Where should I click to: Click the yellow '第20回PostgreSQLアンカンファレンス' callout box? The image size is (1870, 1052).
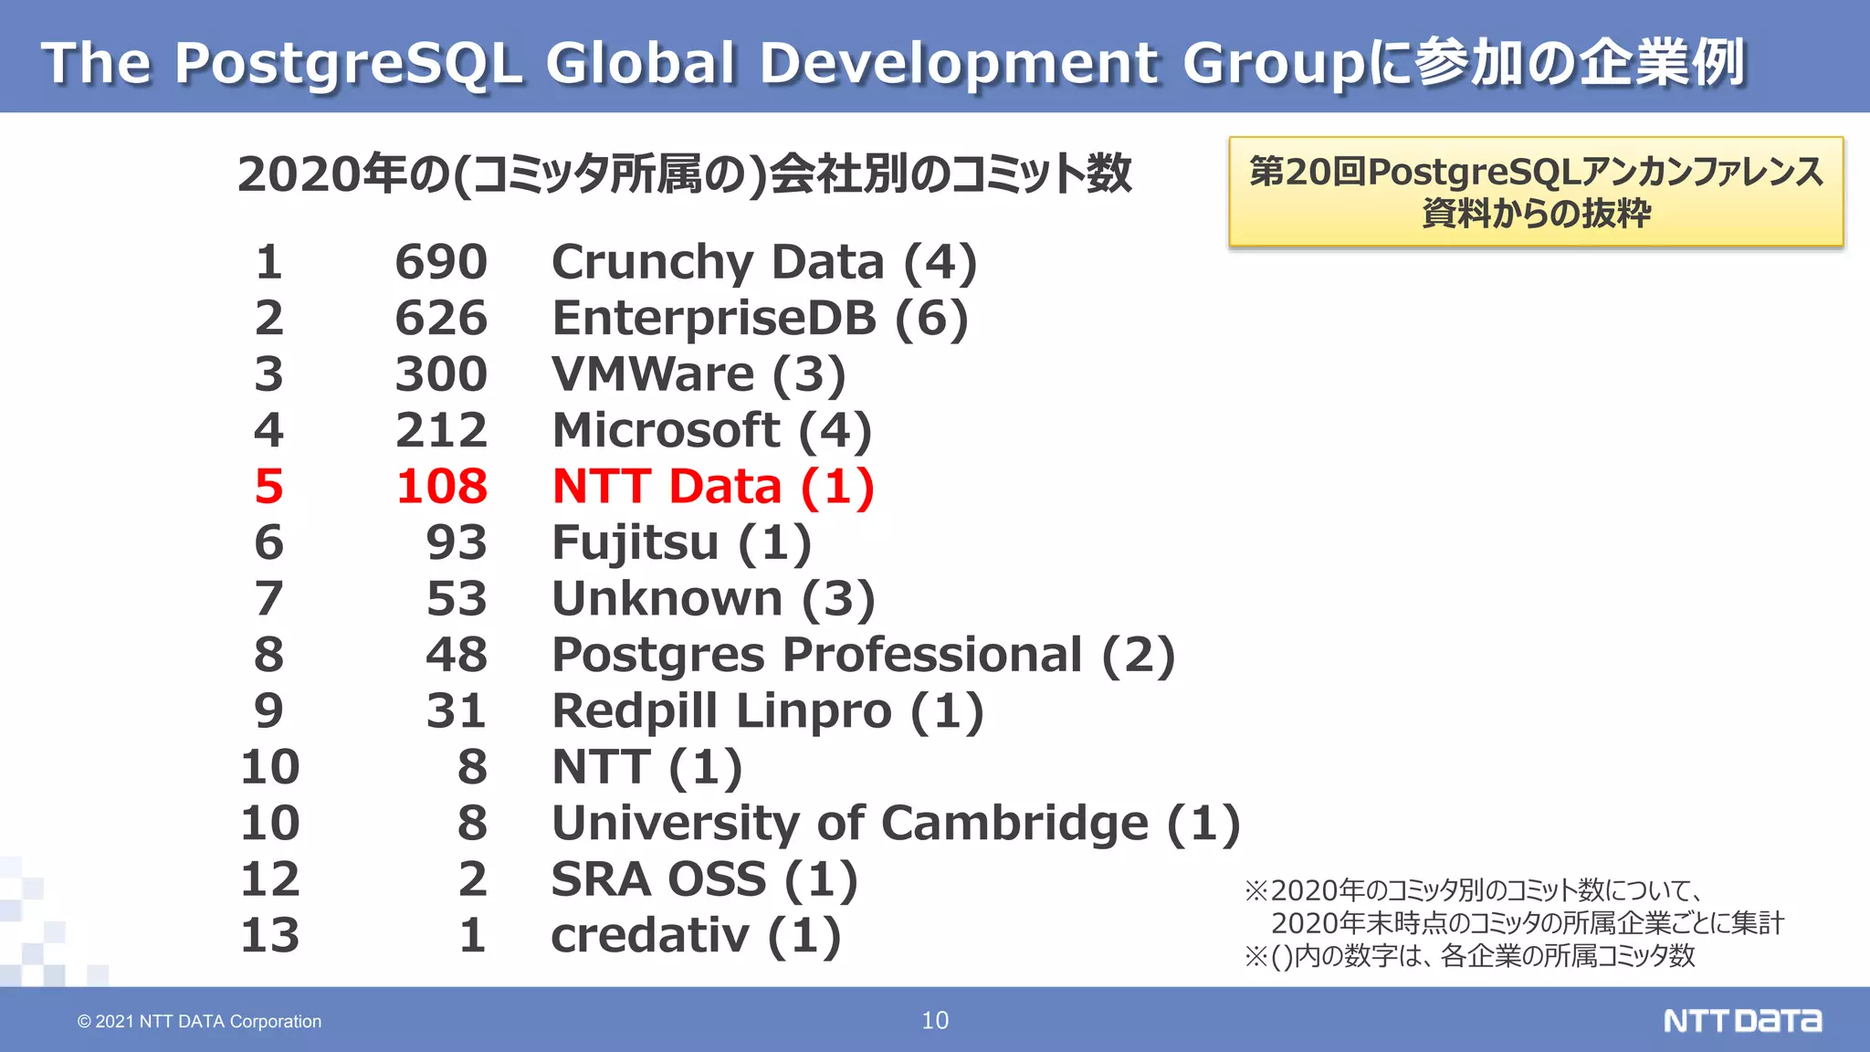point(1536,192)
